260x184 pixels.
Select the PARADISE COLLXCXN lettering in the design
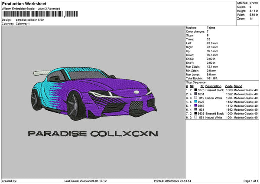[93, 134]
